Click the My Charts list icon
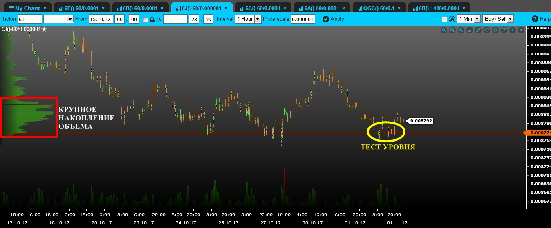 pos(11,8)
